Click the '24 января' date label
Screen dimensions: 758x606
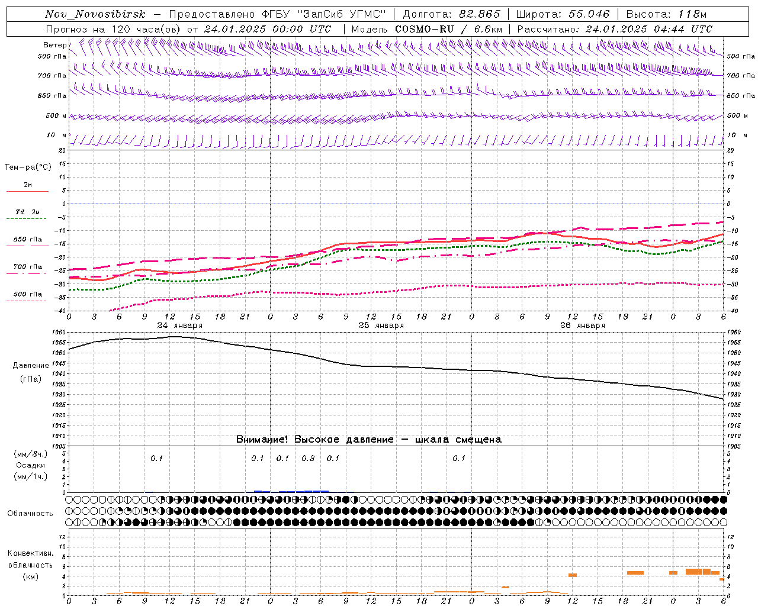[x=179, y=325]
